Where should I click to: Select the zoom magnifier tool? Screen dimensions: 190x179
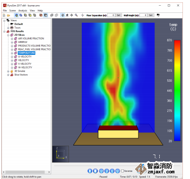pyautogui.click(x=76, y=15)
